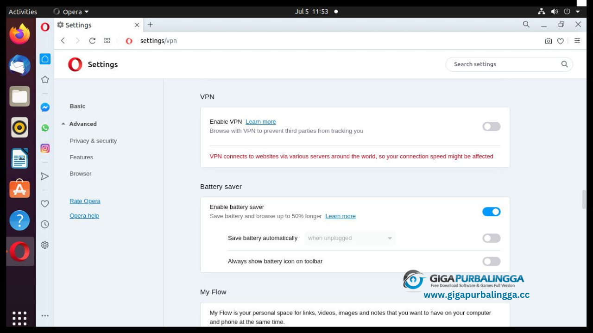Click the search tabs magnifier icon
Screen dimensions: 593x333
(526, 25)
